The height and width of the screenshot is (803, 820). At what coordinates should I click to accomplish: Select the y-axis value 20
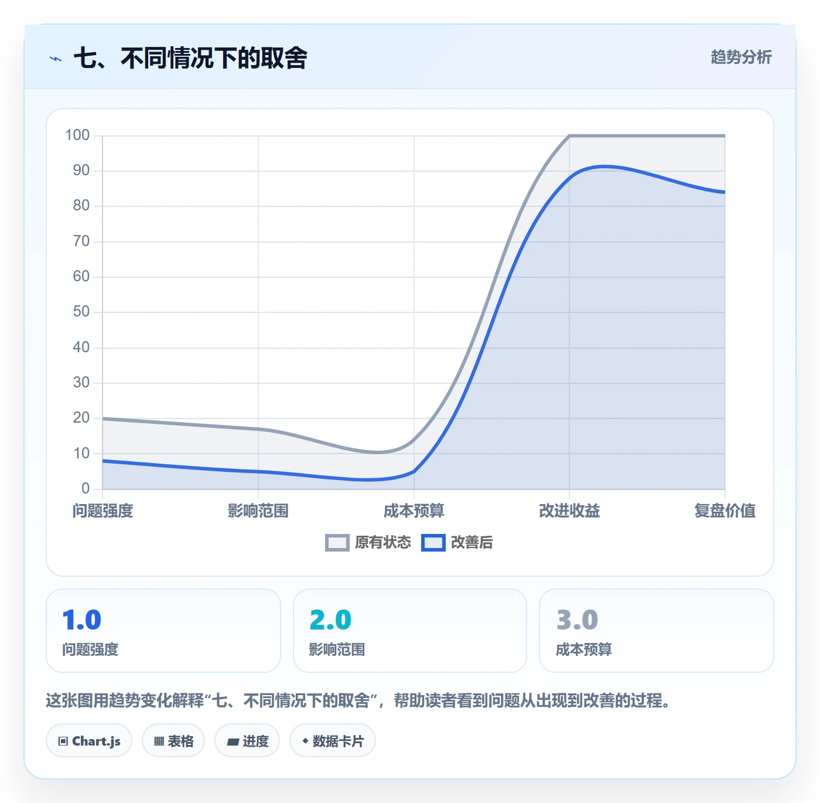pyautogui.click(x=81, y=418)
